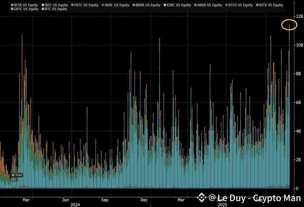
Task: Toggle the BTCO US Equity series label
Action: point(239,5)
